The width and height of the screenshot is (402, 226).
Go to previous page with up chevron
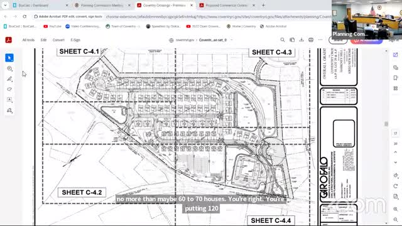pyautogui.click(x=395, y=152)
